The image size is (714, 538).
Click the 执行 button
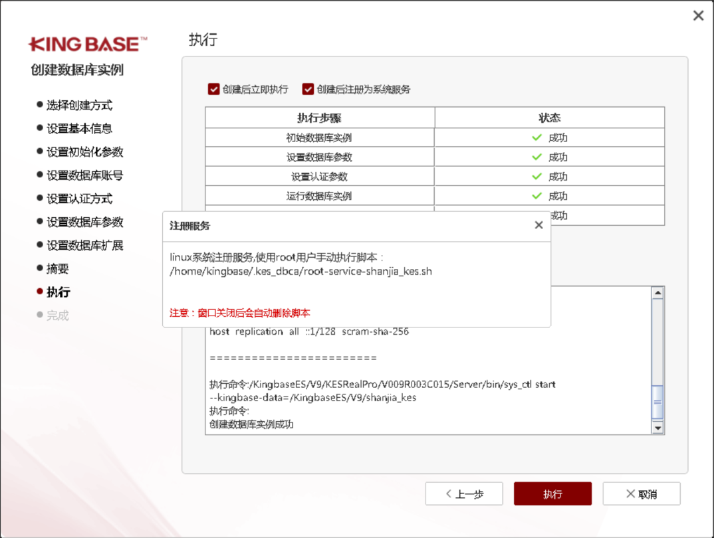click(x=553, y=494)
